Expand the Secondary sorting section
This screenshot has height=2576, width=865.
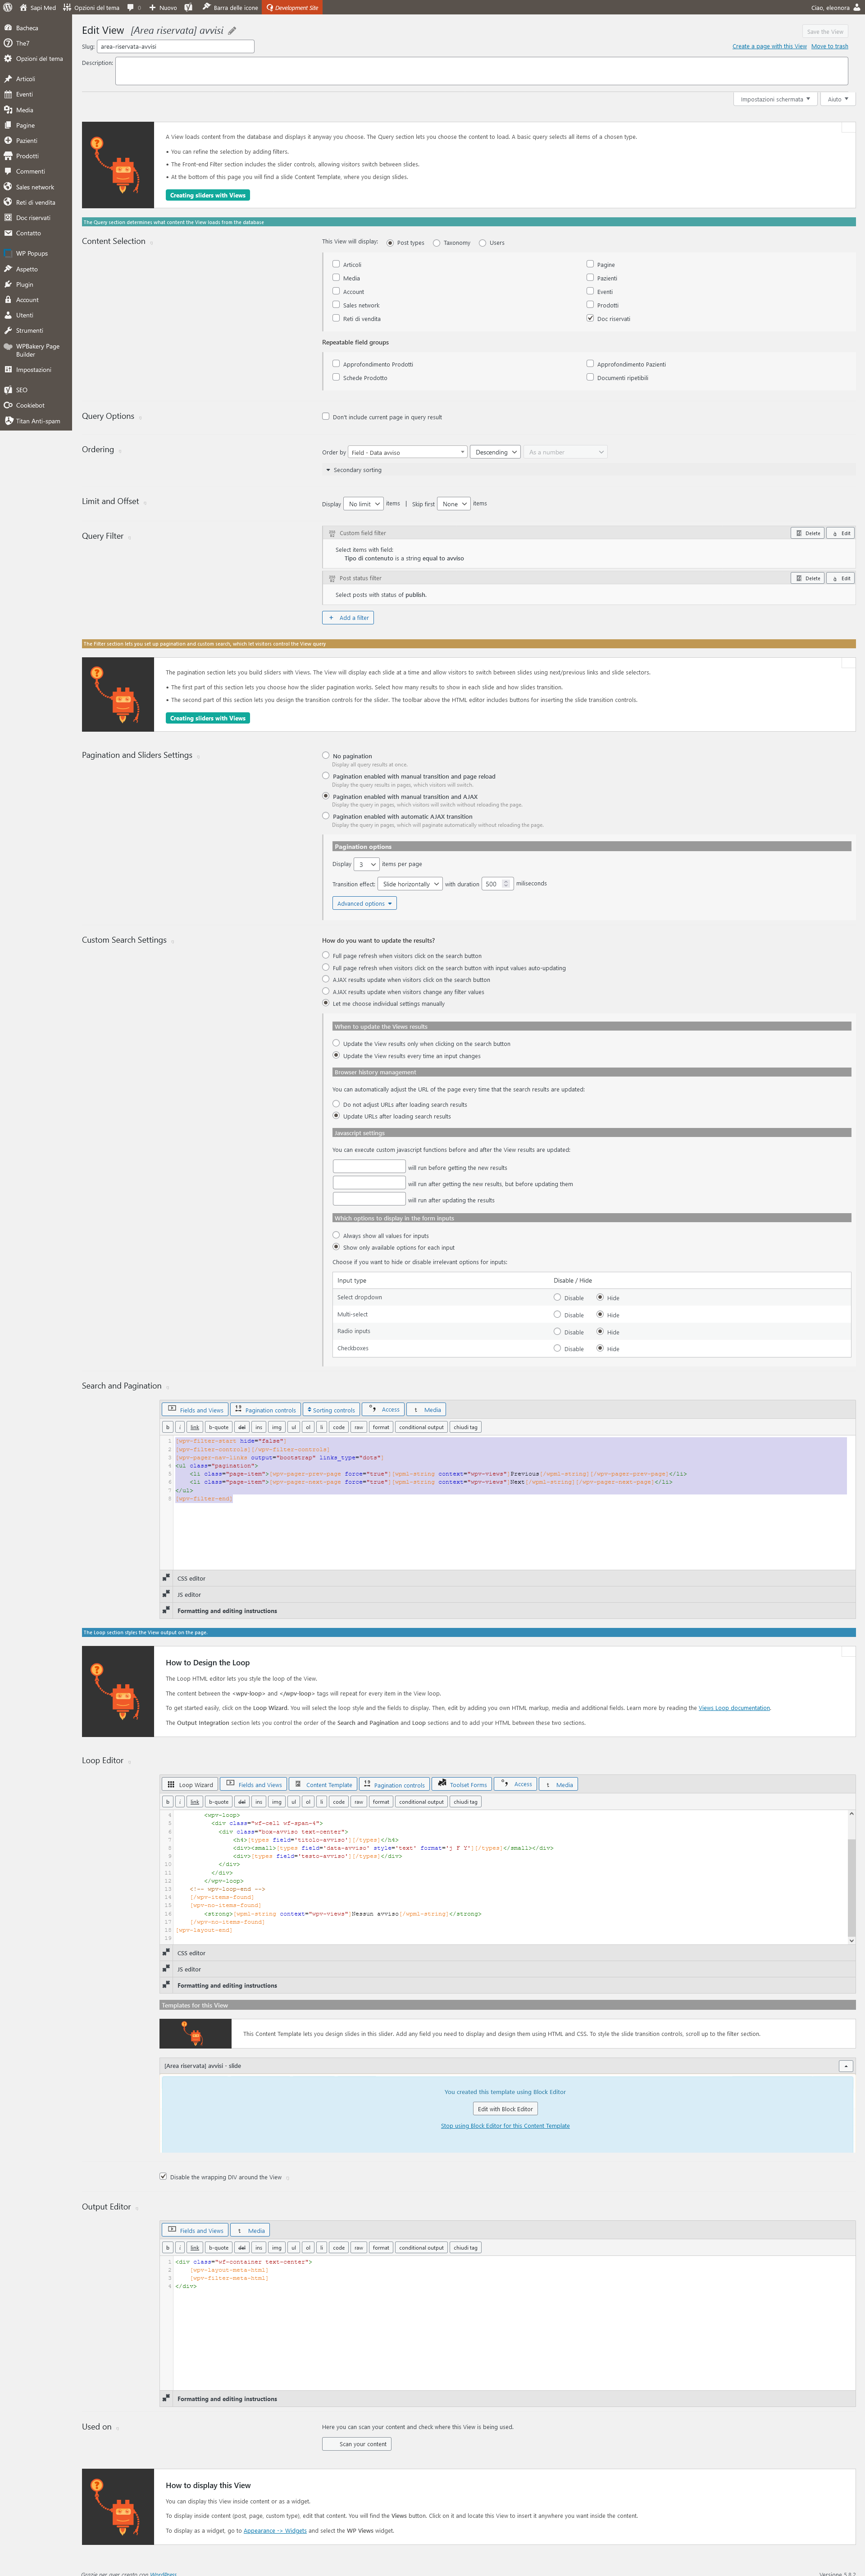pyautogui.click(x=354, y=470)
